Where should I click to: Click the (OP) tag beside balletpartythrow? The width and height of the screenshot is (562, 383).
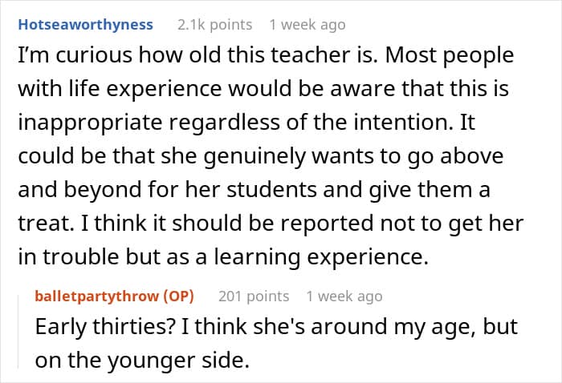click(178, 296)
